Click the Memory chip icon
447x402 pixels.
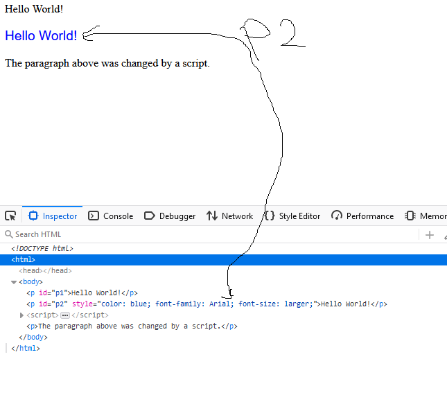tap(410, 216)
